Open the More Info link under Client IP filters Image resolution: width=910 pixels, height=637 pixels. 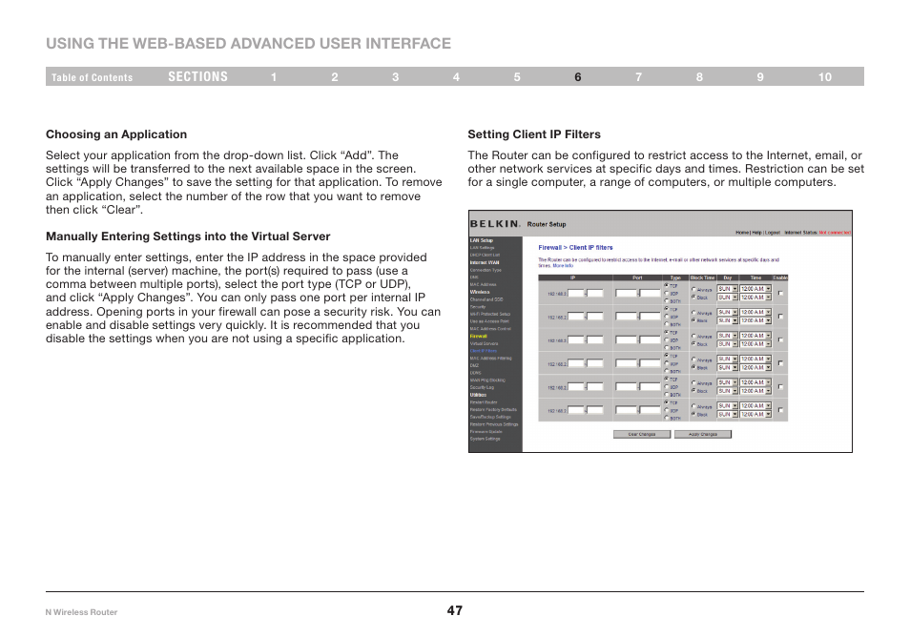coord(563,266)
